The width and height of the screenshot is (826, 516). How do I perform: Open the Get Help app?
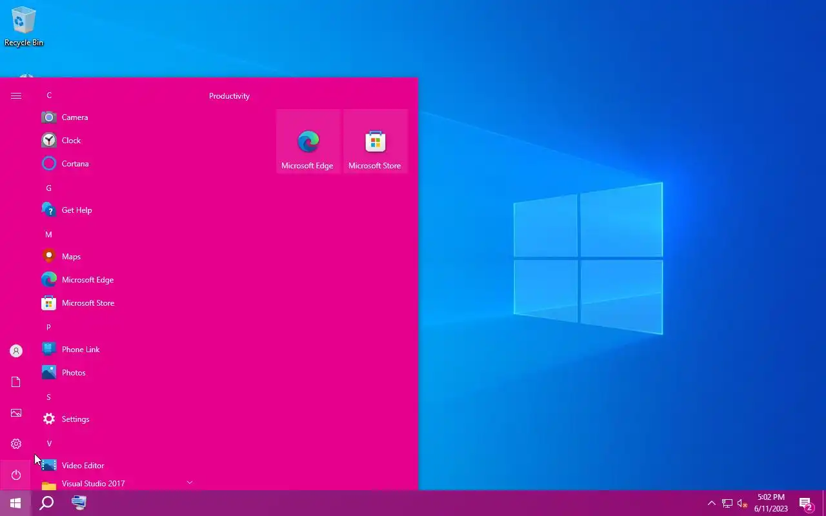coord(117,210)
